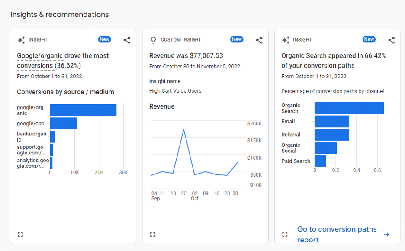Share the Google/organic conversions insight card
The width and height of the screenshot is (405, 251).
[127, 40]
